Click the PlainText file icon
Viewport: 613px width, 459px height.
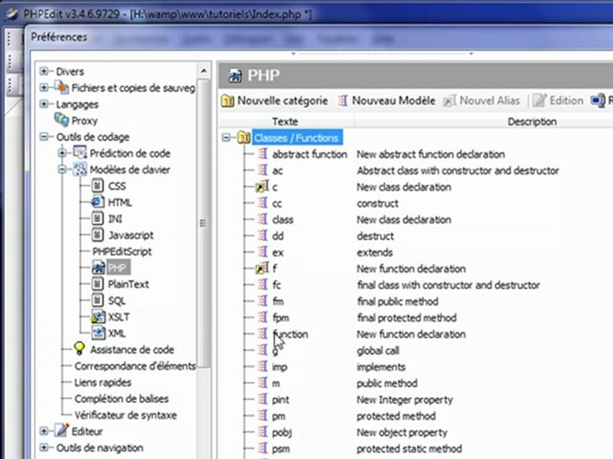click(98, 284)
